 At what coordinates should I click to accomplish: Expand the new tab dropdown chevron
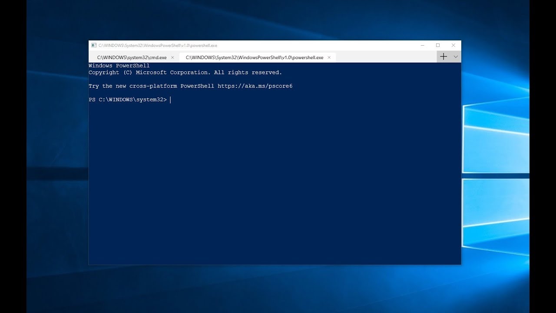[456, 57]
